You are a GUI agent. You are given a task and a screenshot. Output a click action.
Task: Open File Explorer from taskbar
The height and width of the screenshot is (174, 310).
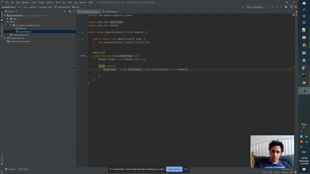point(304,38)
